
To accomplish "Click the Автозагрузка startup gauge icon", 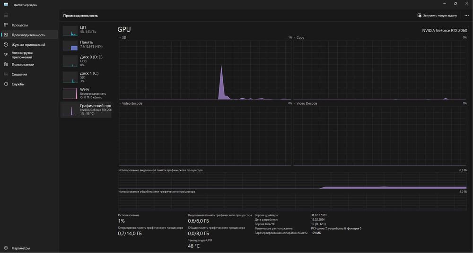I will click(6, 54).
